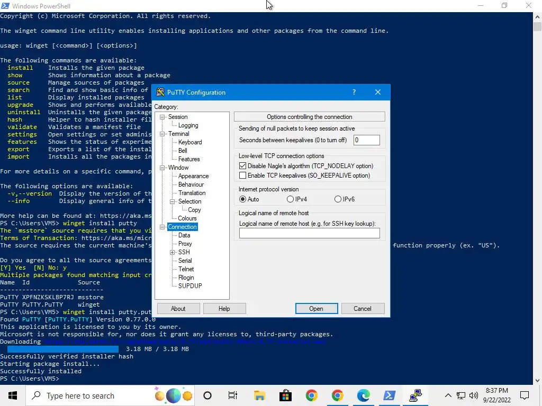Enable TCP keepalives checkbox

pos(242,176)
